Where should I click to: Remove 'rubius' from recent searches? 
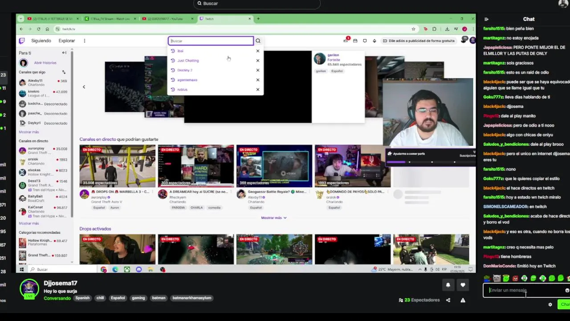pos(257,90)
